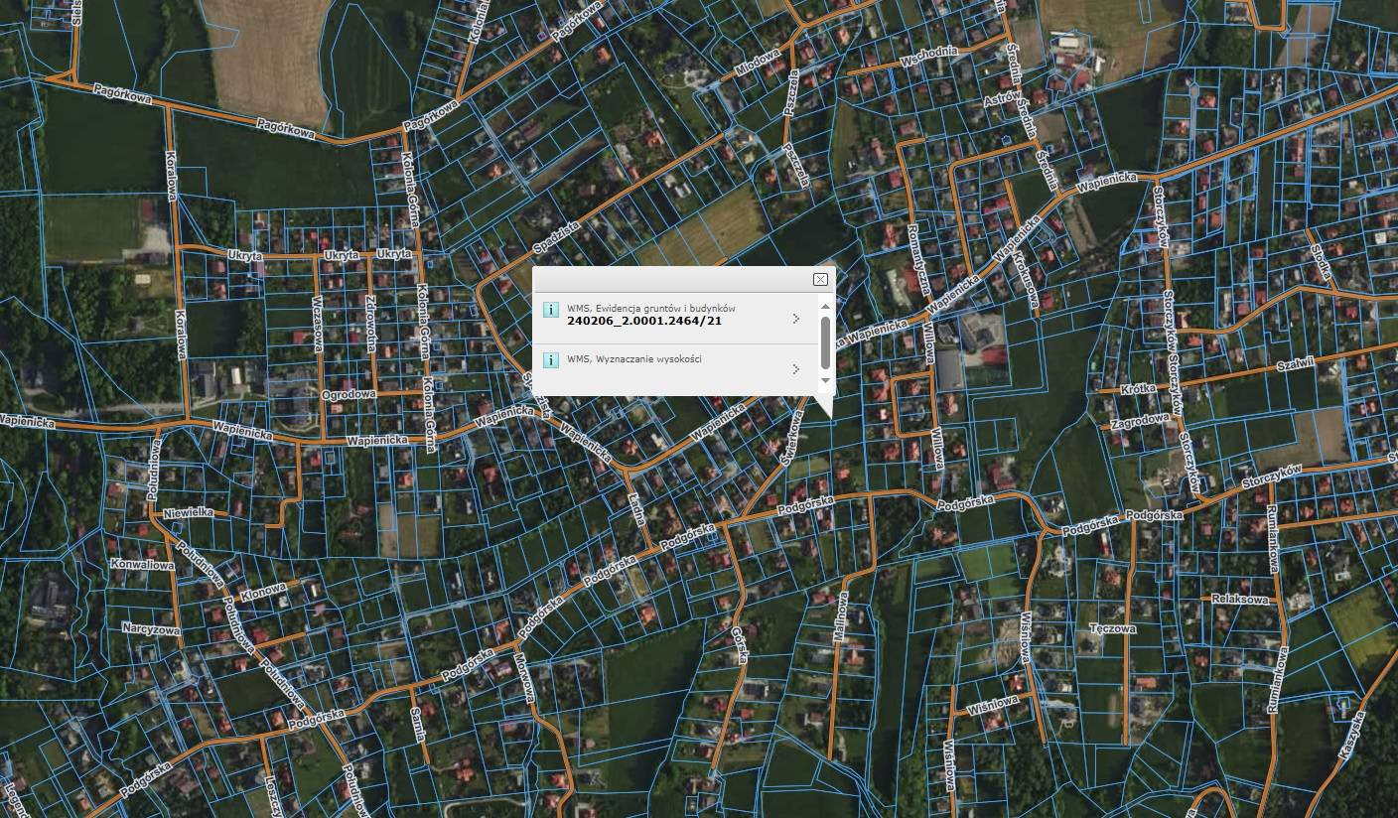Click info icon for Ewidencja gruntów i budynków
Viewport: 1398px width, 818px height.
(x=551, y=310)
